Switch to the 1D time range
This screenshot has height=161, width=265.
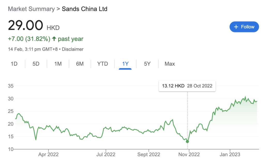[x=14, y=64]
